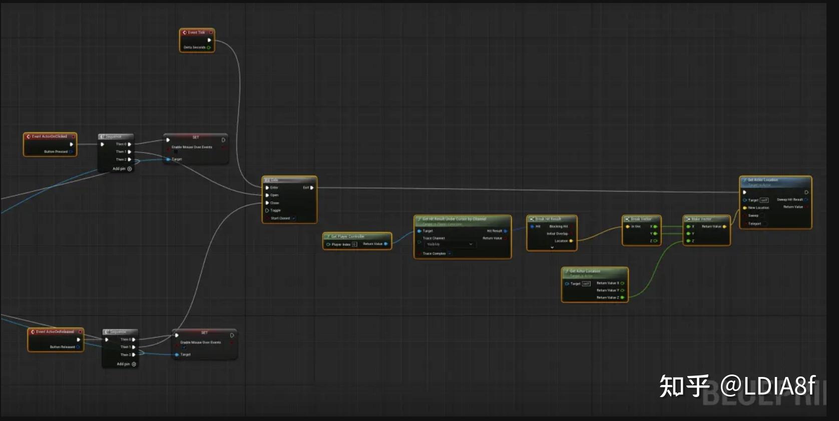Click Set Actor Location execution output pin
Viewport: 839px width, 421px height.
(806, 192)
